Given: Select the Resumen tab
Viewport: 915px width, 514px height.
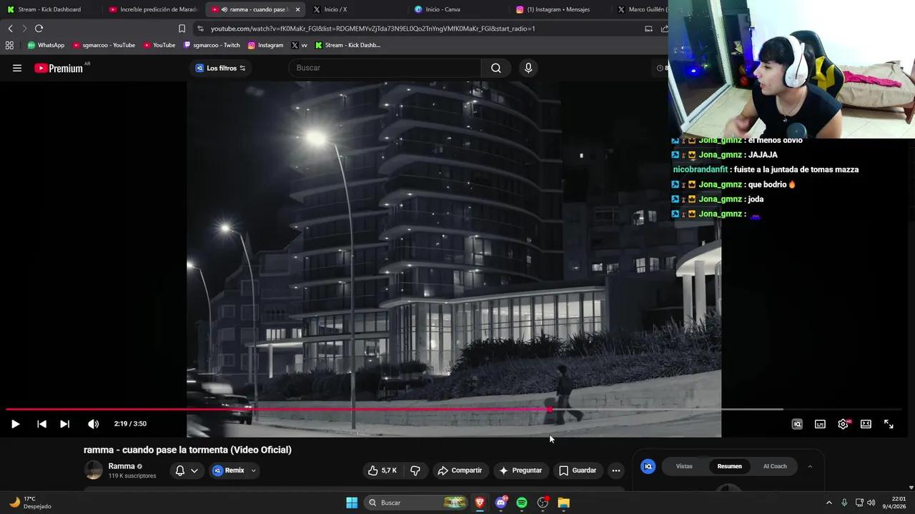Looking at the screenshot, I should pos(729,466).
